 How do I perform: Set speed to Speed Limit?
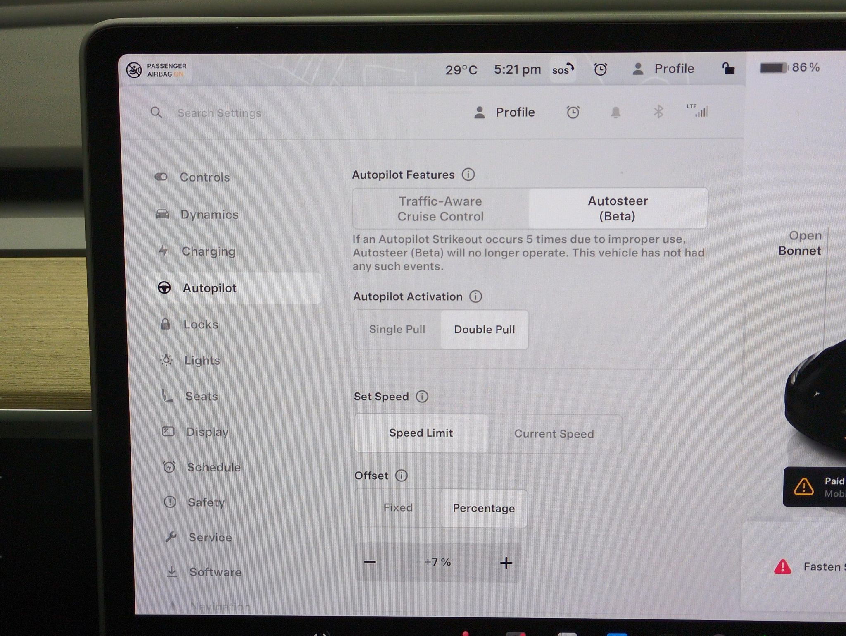[x=421, y=433]
